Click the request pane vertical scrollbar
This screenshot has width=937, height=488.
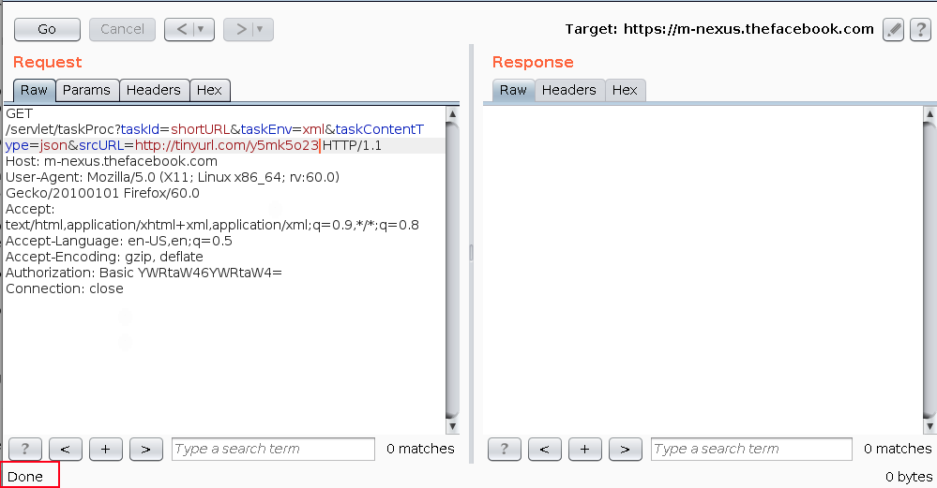point(452,272)
